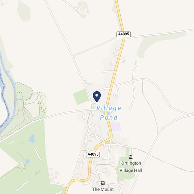Click the bus stop icon above The Mount
The width and height of the screenshot is (194, 194).
tap(103, 183)
